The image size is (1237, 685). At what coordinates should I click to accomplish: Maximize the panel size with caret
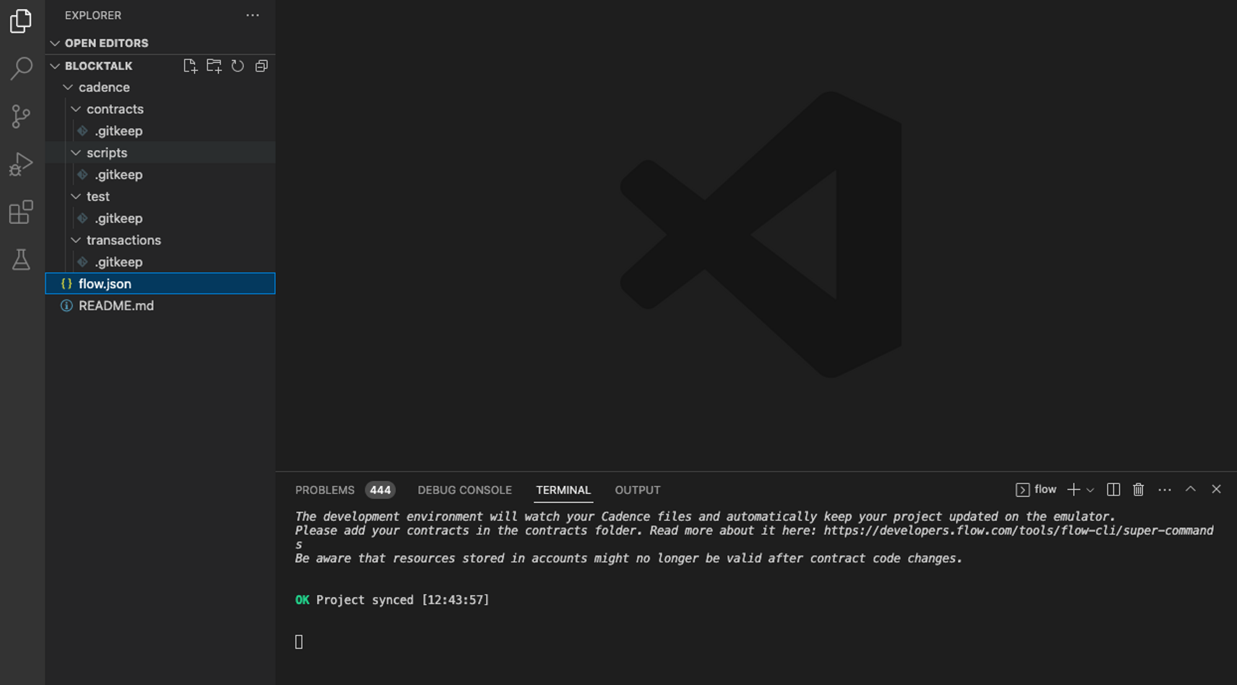point(1190,489)
